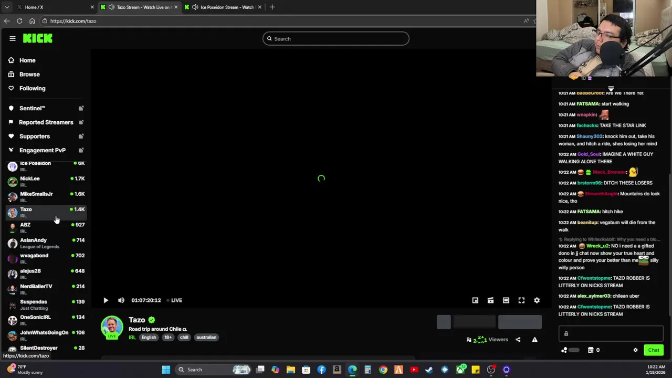
Task: Reload the page
Action: 19,21
